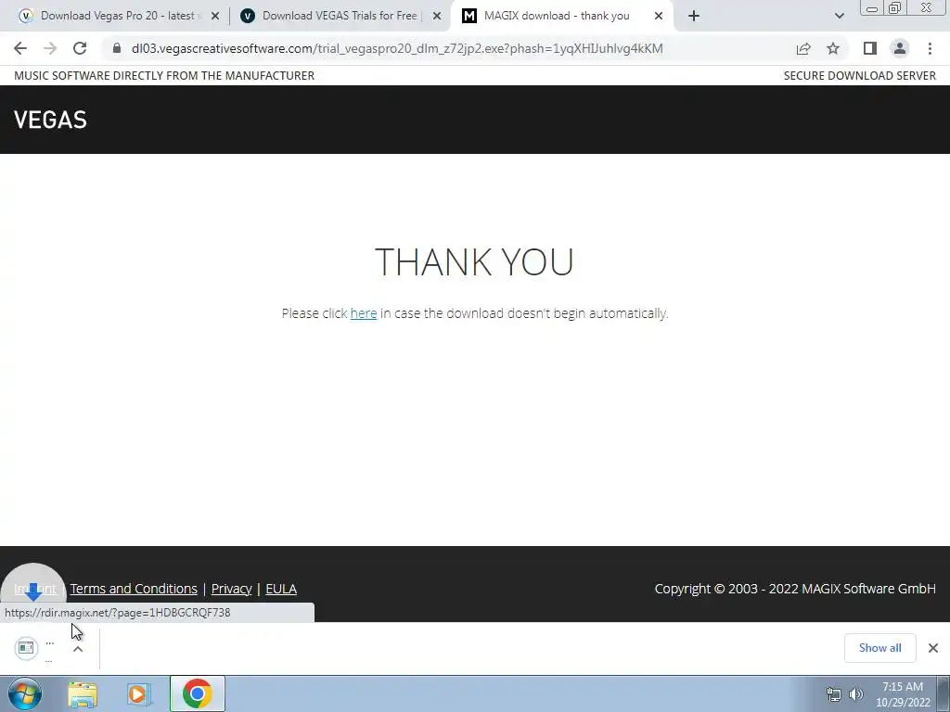
Task: Click the THANK YOU heading
Action: (474, 261)
